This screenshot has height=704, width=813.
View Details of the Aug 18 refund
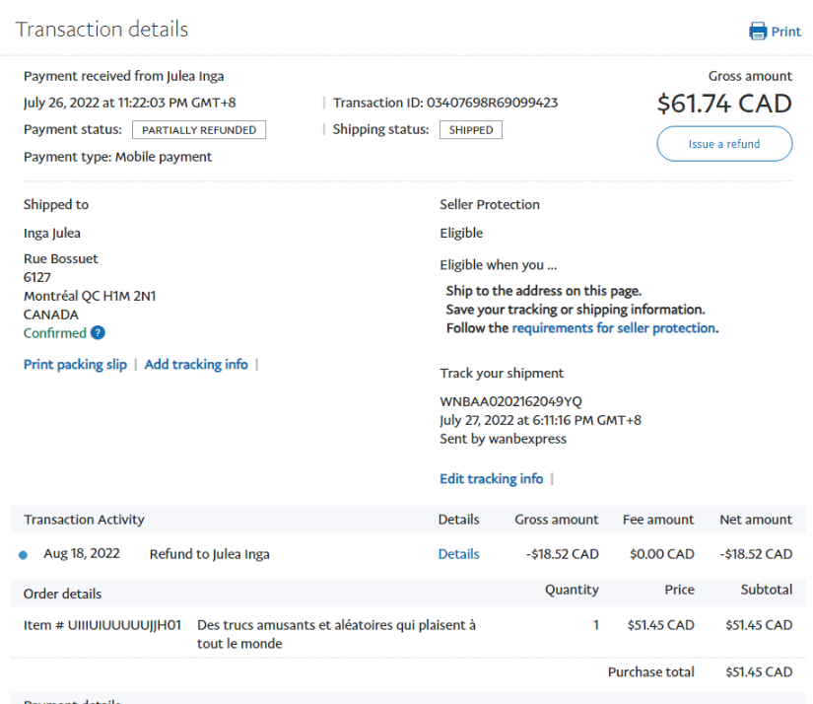(x=458, y=554)
